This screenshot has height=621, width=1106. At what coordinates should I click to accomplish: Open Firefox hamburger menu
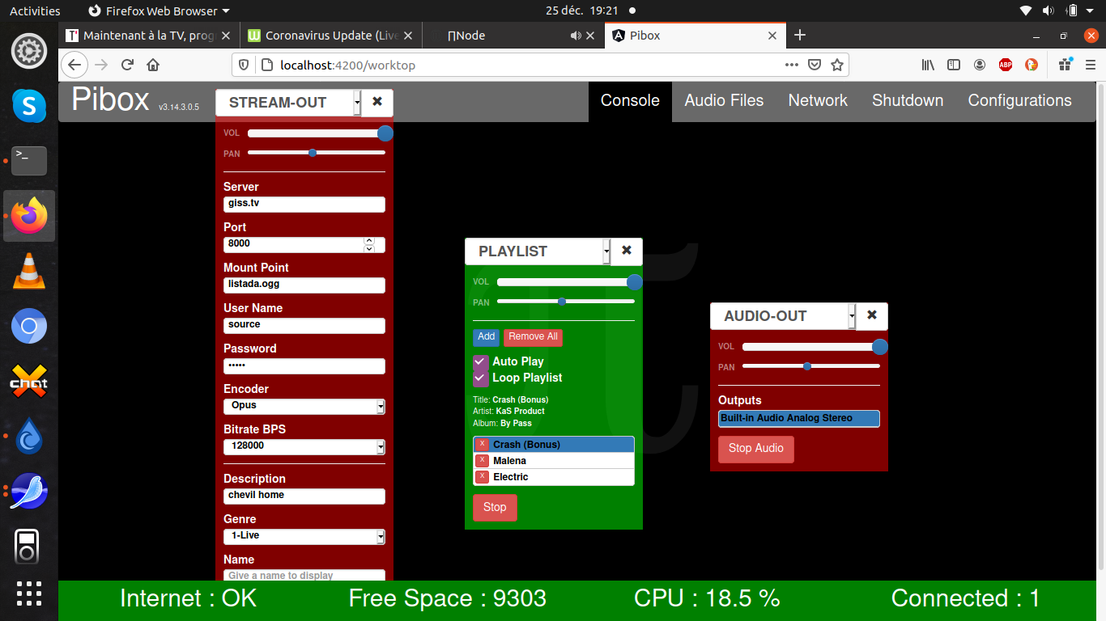pyautogui.click(x=1091, y=65)
